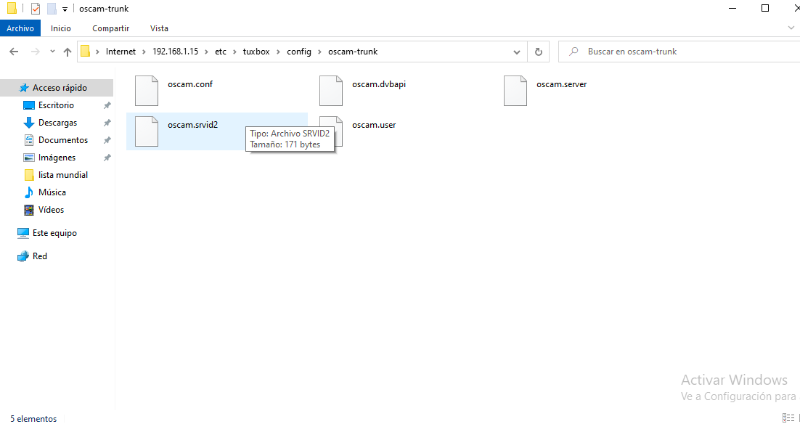Screen dimensions: 800x424
Task: Switch to the Vista ribbon tab
Action: pyautogui.click(x=159, y=28)
